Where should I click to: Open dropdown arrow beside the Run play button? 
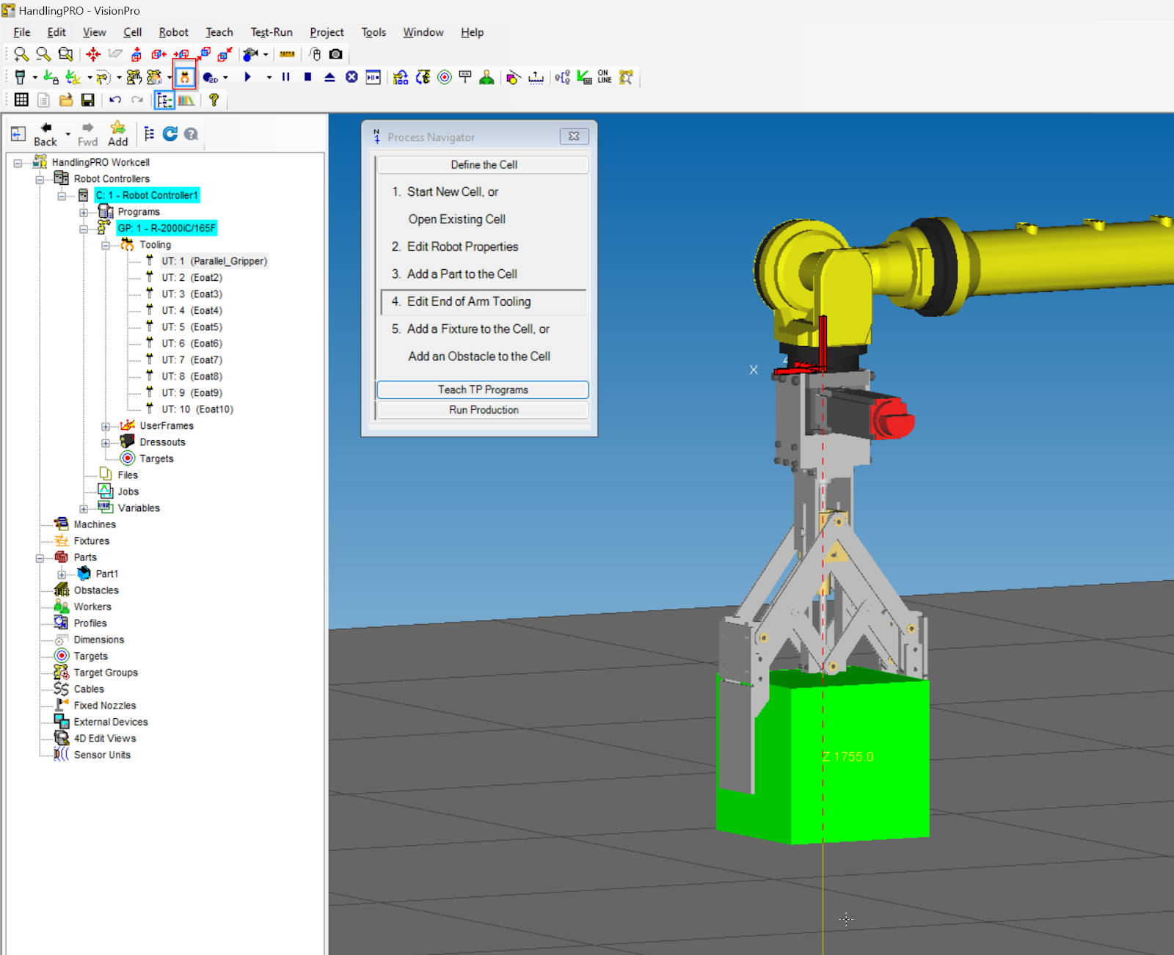pos(269,78)
